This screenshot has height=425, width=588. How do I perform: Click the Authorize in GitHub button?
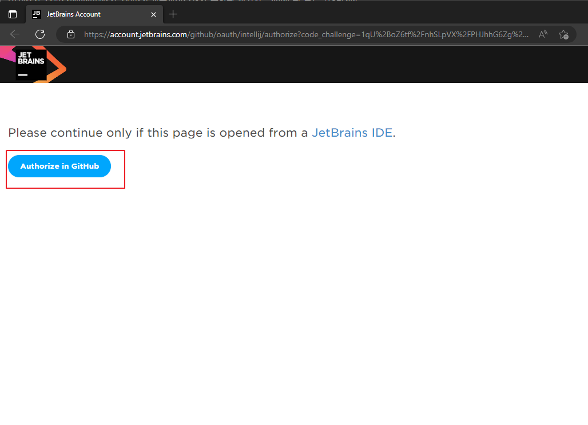(x=59, y=166)
